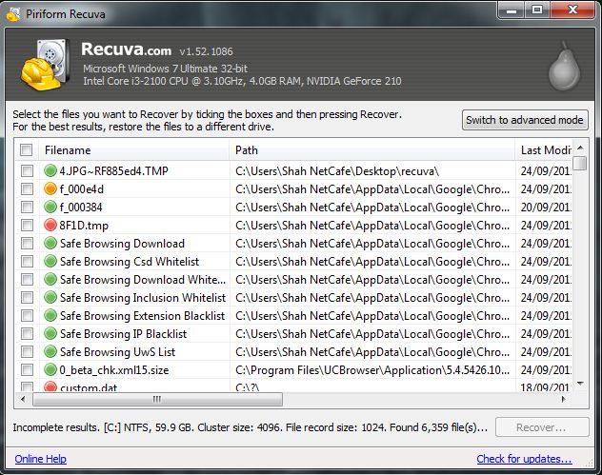Tick the checkbox for Safe Browsing Csd Whitelist

27,261
